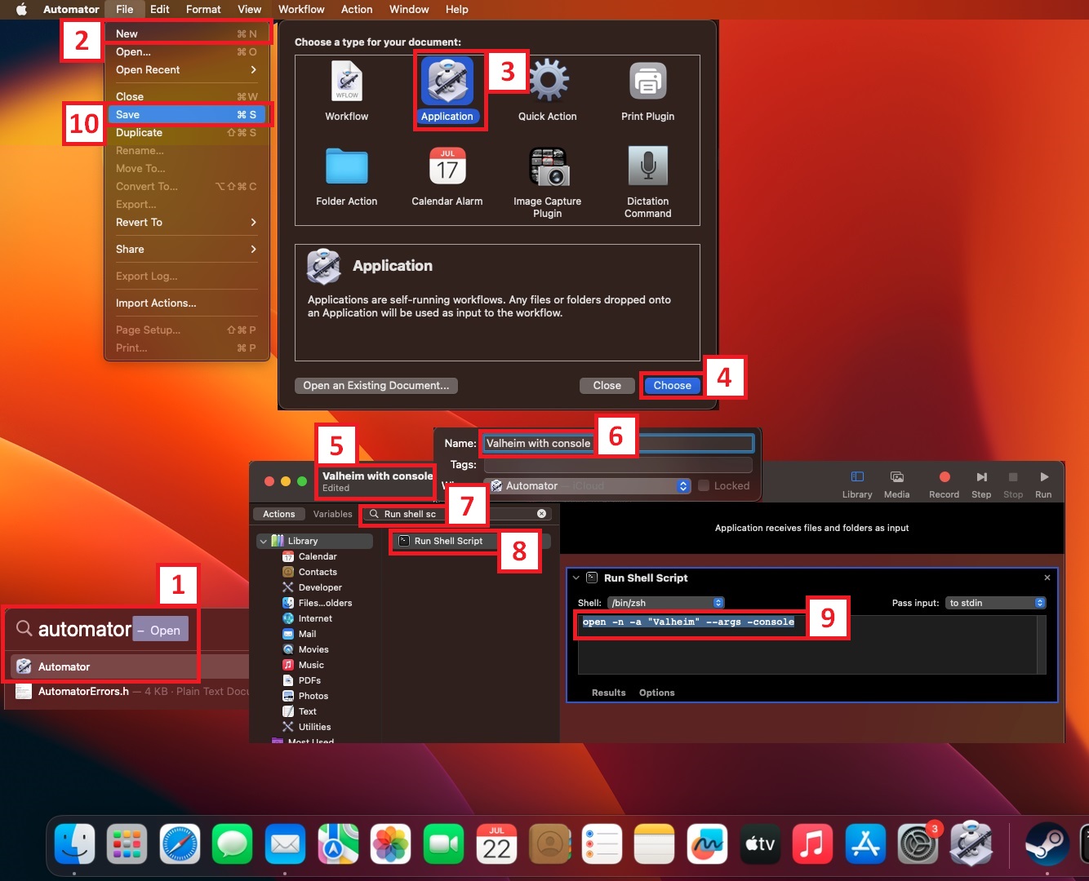Select the Image Capture Plugin icon
Image resolution: width=1089 pixels, height=881 pixels.
coord(549,166)
